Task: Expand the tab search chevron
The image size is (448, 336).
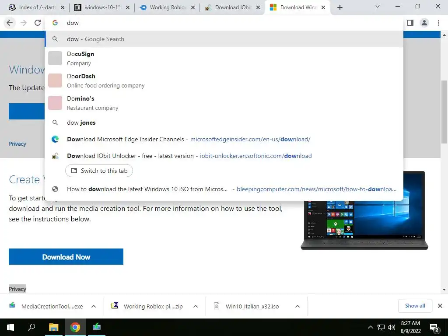Action: pyautogui.click(x=378, y=6)
